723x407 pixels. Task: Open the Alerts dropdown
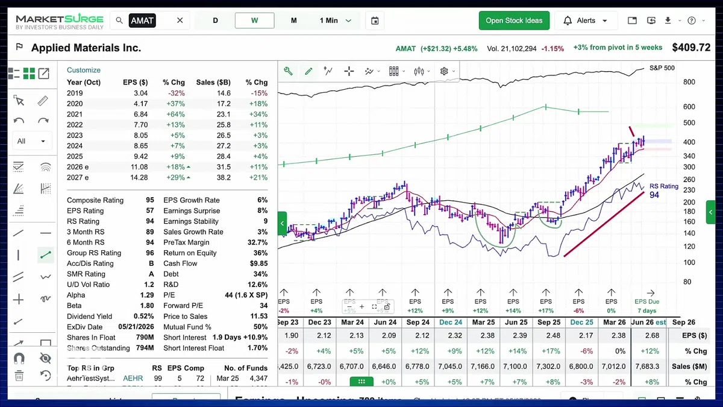pos(586,21)
